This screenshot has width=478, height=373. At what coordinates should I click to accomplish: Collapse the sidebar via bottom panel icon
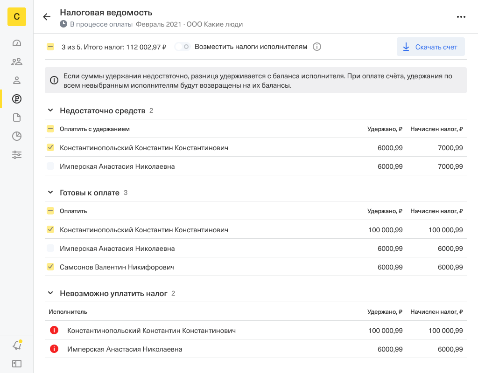[x=17, y=364]
